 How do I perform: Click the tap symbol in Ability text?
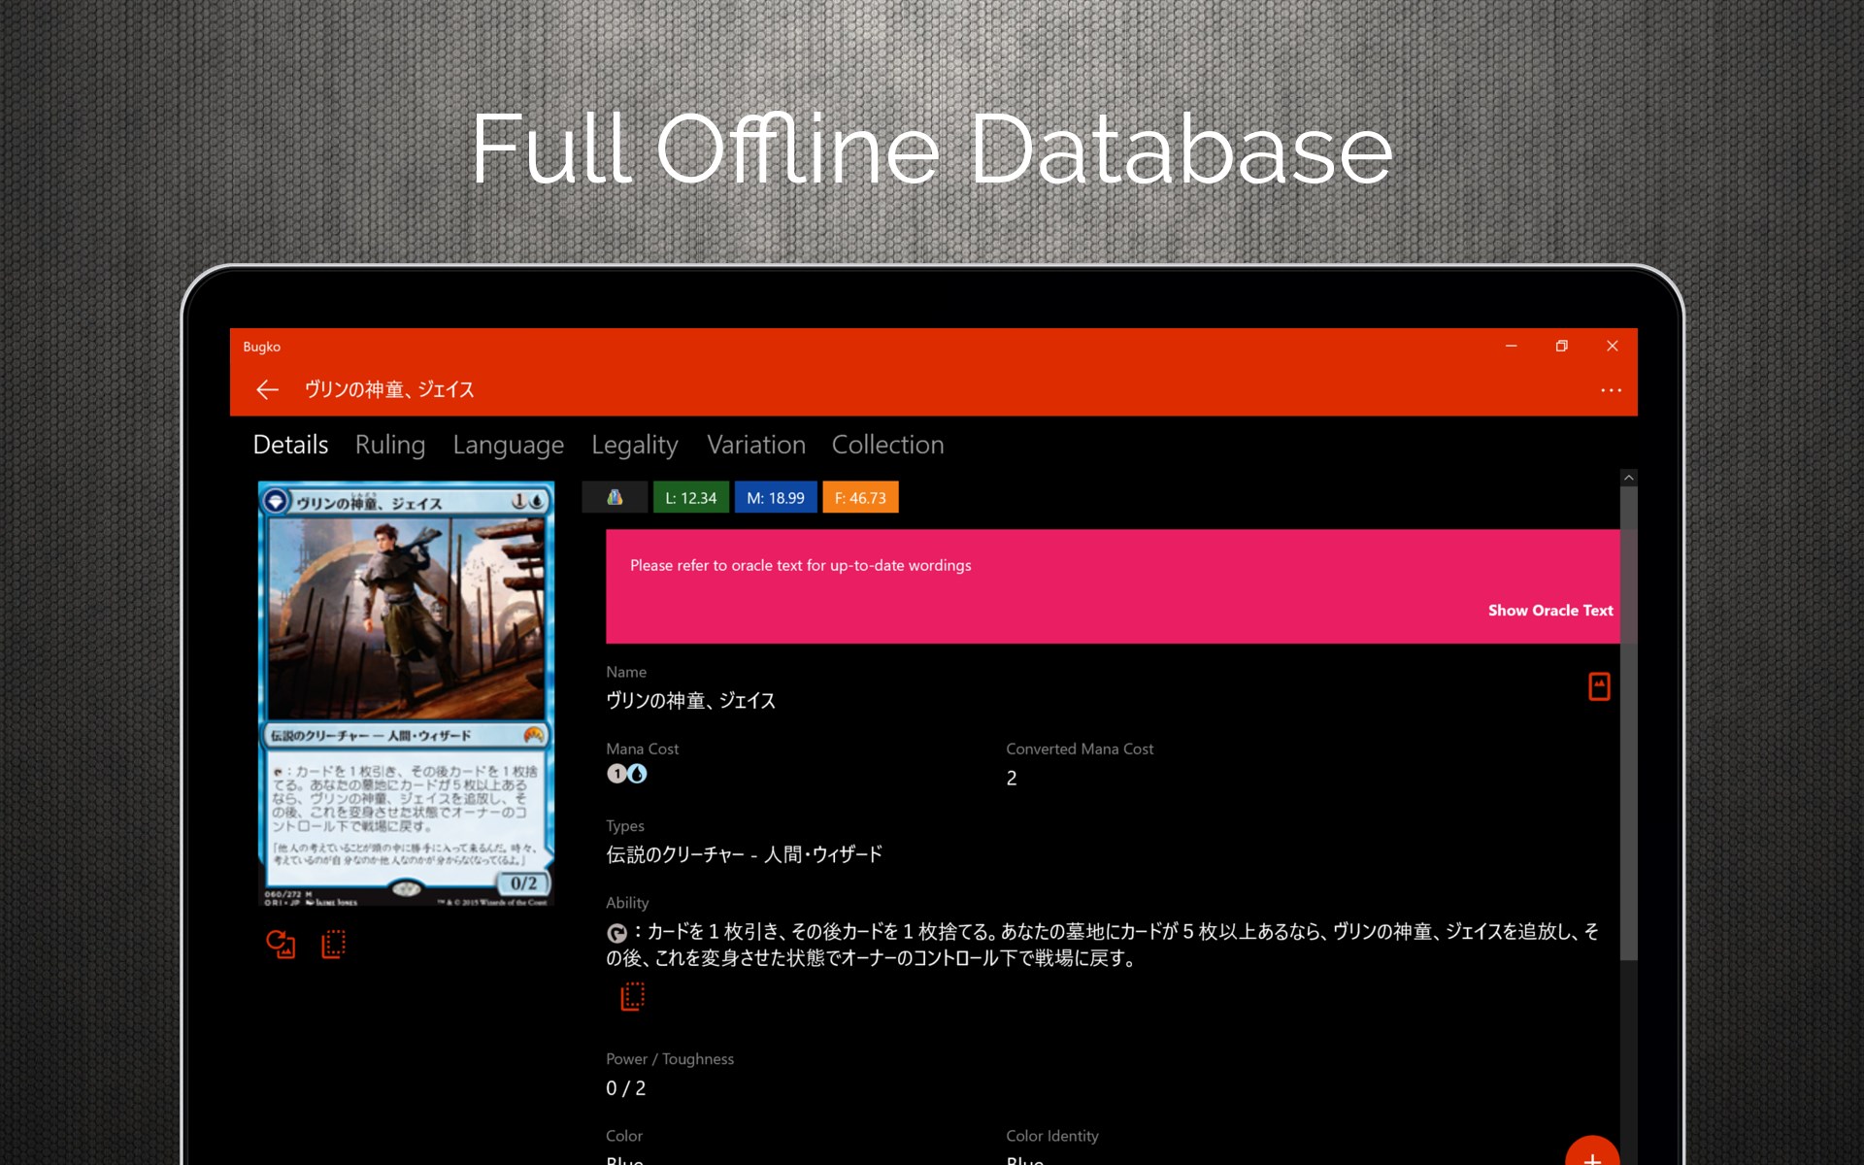pyautogui.click(x=616, y=933)
